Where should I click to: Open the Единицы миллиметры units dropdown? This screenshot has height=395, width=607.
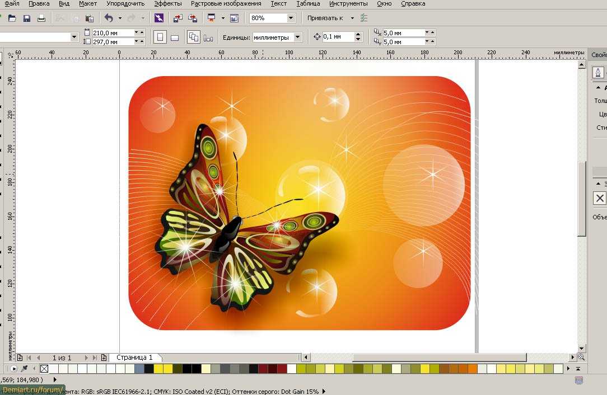pyautogui.click(x=297, y=37)
